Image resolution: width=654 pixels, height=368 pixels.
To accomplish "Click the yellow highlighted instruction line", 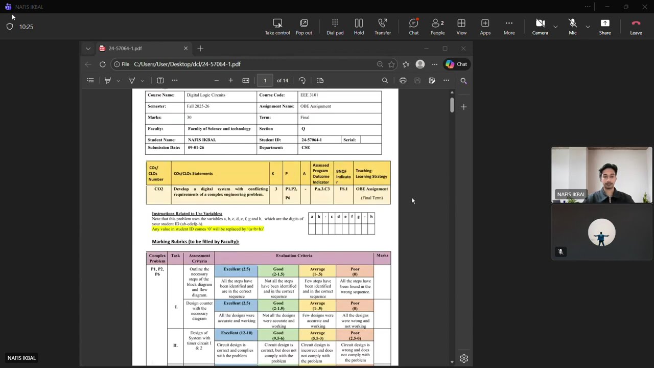I will 207,229.
